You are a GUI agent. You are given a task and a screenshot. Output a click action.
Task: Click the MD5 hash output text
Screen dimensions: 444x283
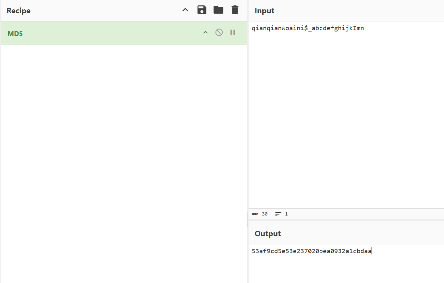point(312,251)
